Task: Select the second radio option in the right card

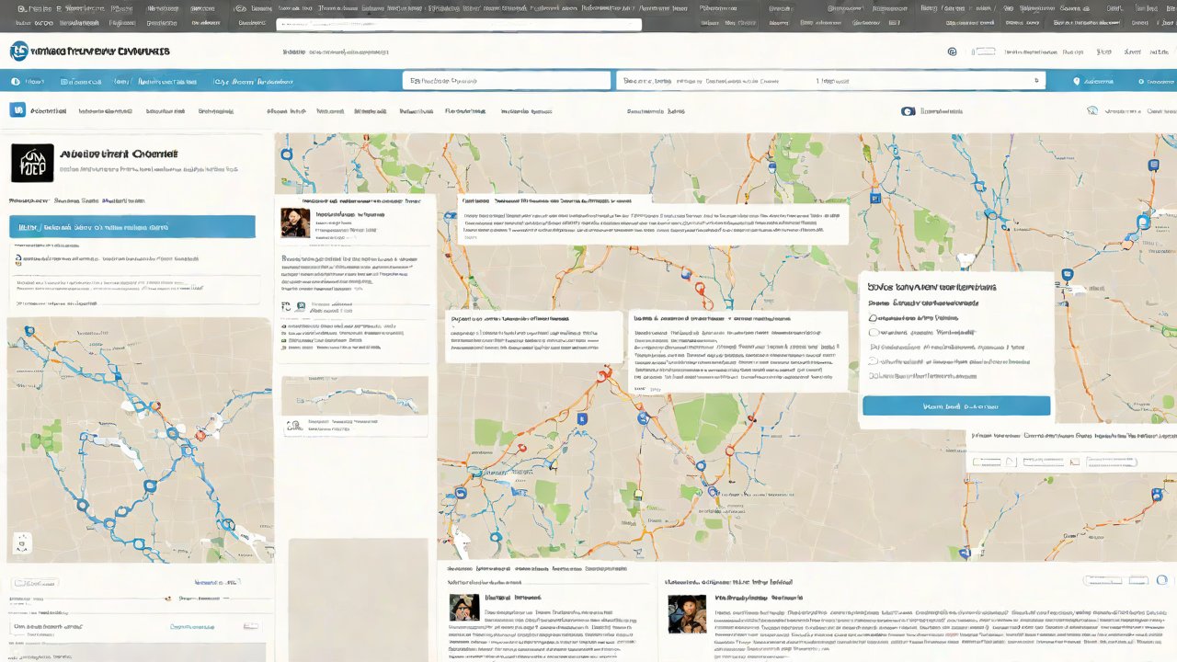Action: (874, 333)
